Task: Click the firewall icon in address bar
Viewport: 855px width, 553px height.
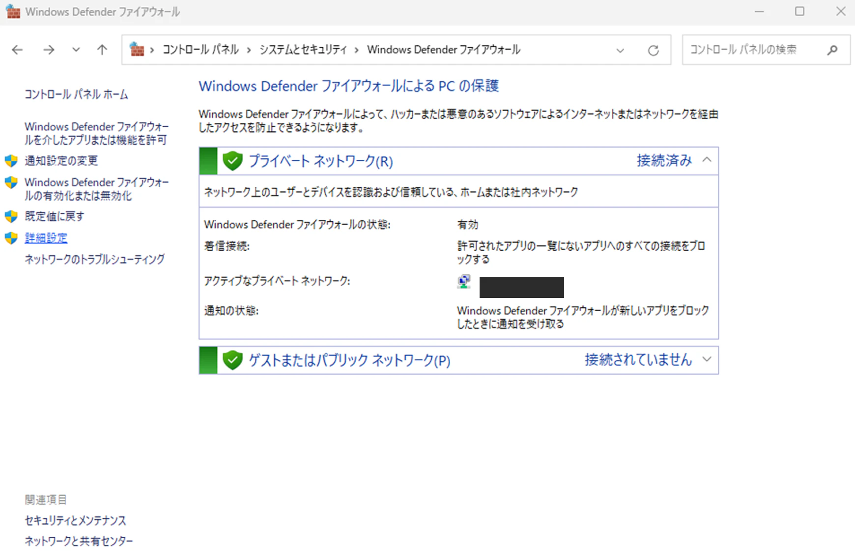Action: point(137,49)
